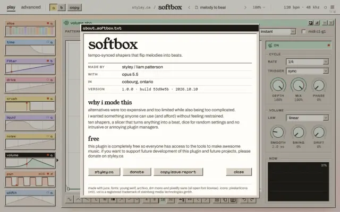The height and width of the screenshot is (212, 340).
Task: Open the melody to beat preset name
Action: click(212, 7)
